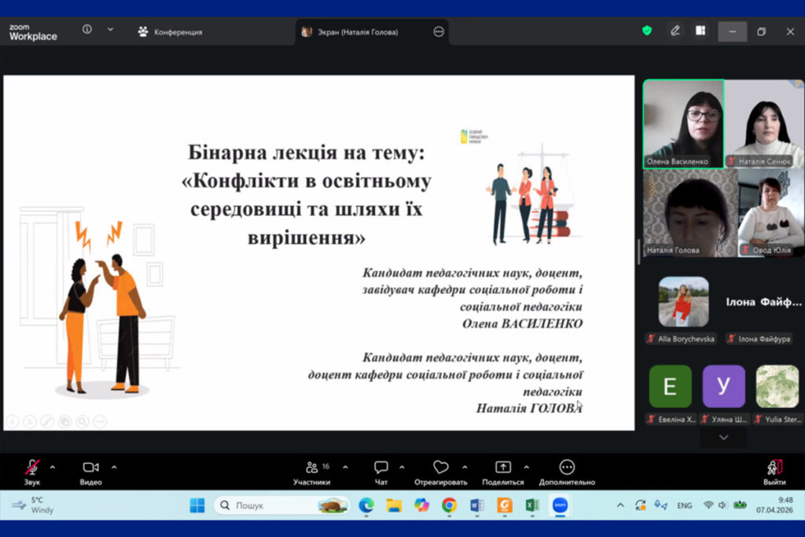Click the Share screen icon
The width and height of the screenshot is (805, 537).
click(503, 468)
